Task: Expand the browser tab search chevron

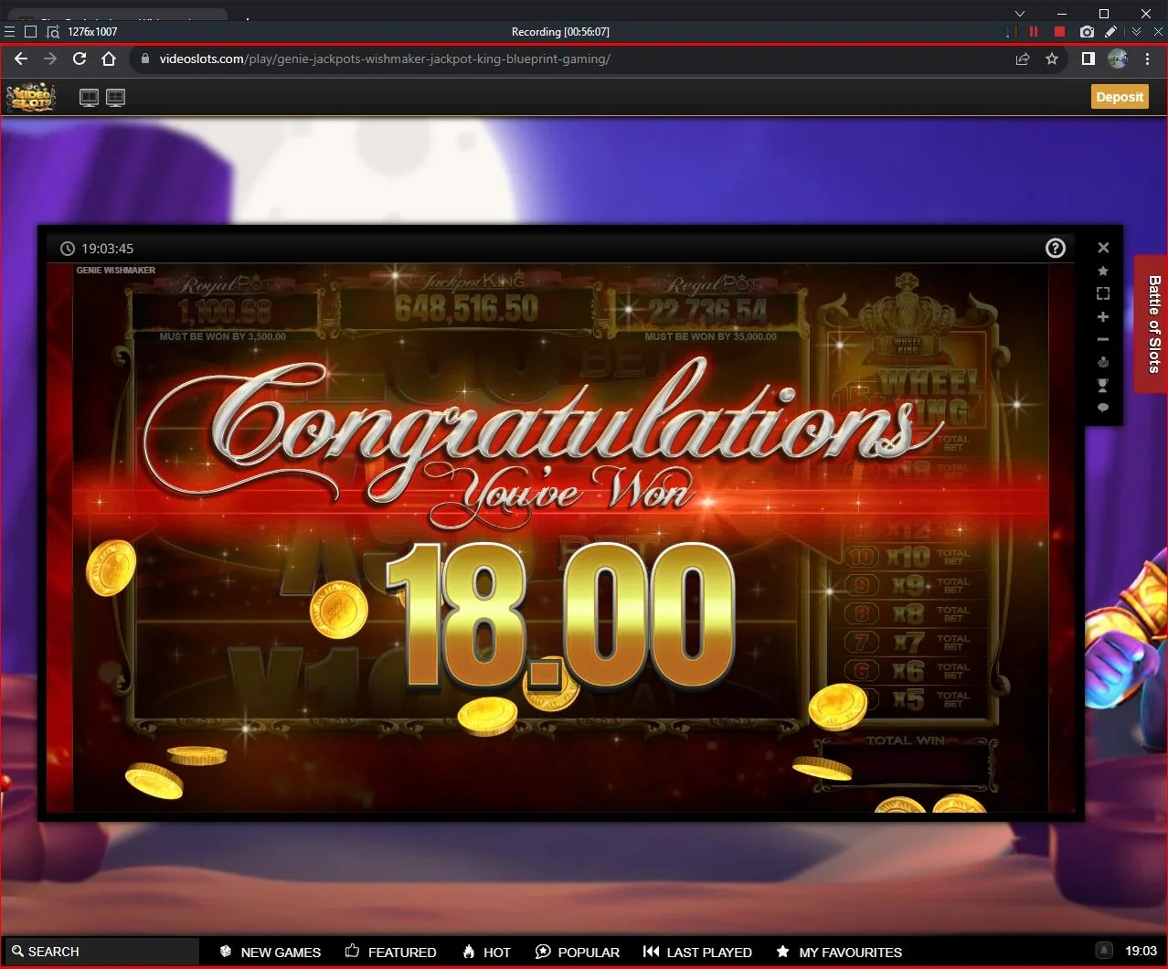Action: (x=1021, y=13)
